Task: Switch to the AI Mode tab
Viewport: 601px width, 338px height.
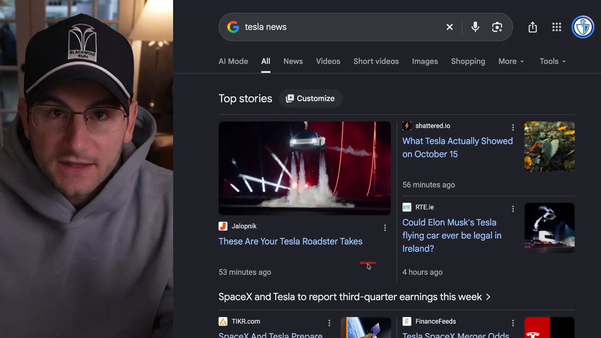Action: click(233, 61)
